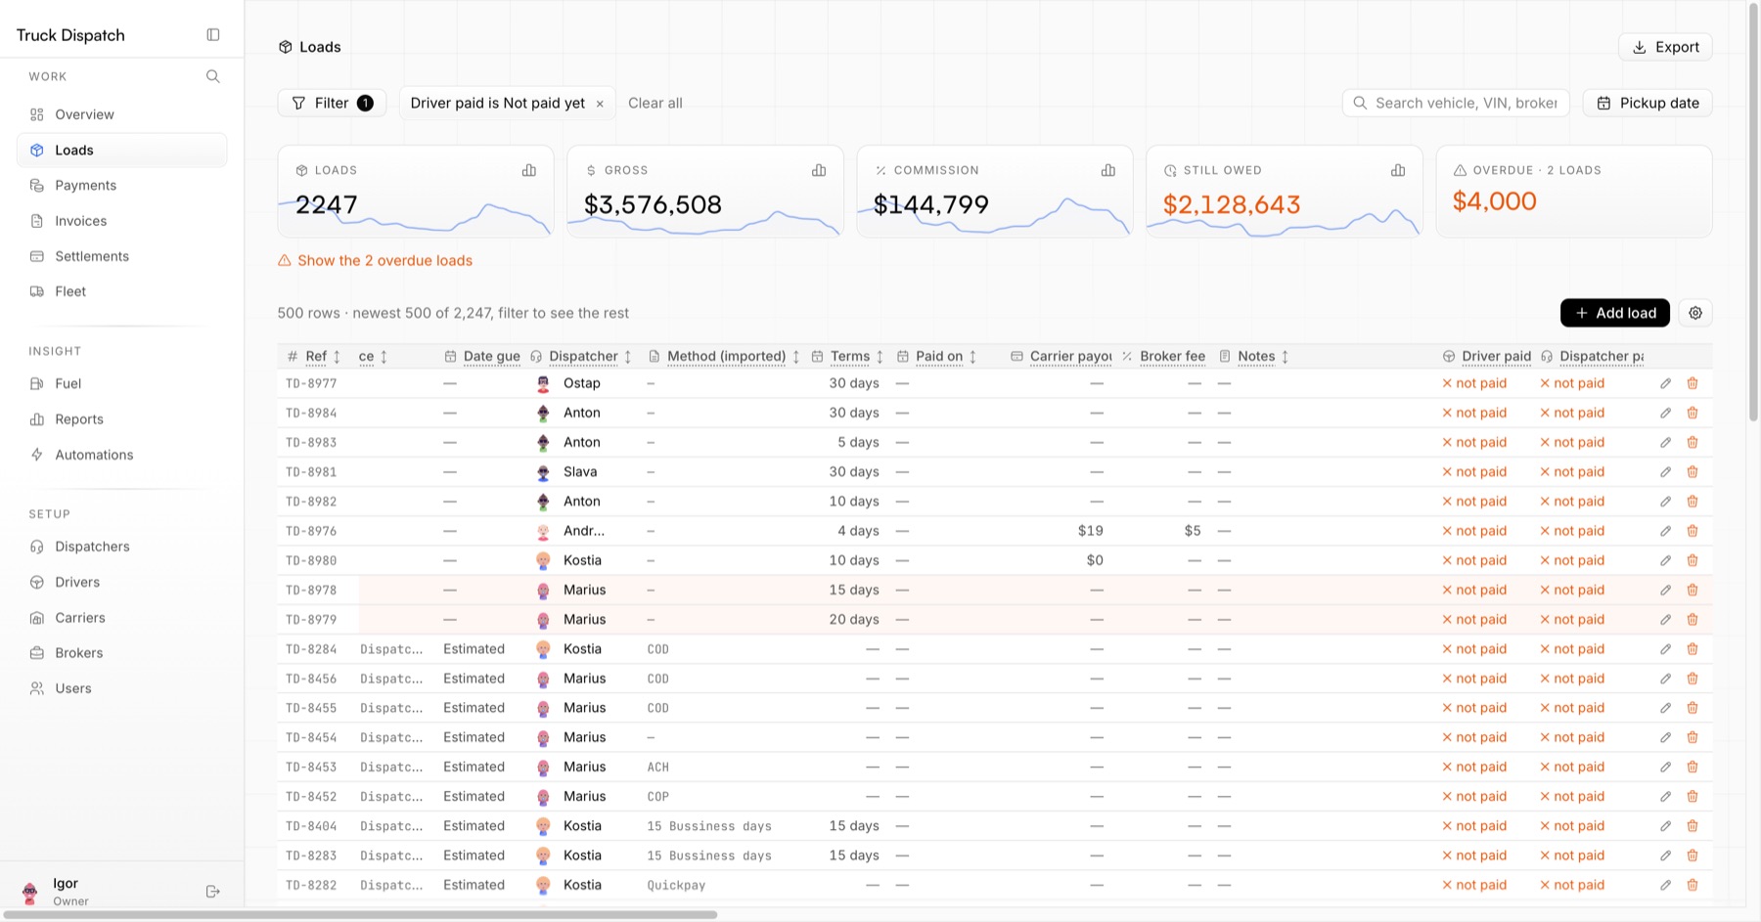Toggle dispatcher paid status for TD-8980
This screenshot has height=922, width=1761.
(1572, 560)
